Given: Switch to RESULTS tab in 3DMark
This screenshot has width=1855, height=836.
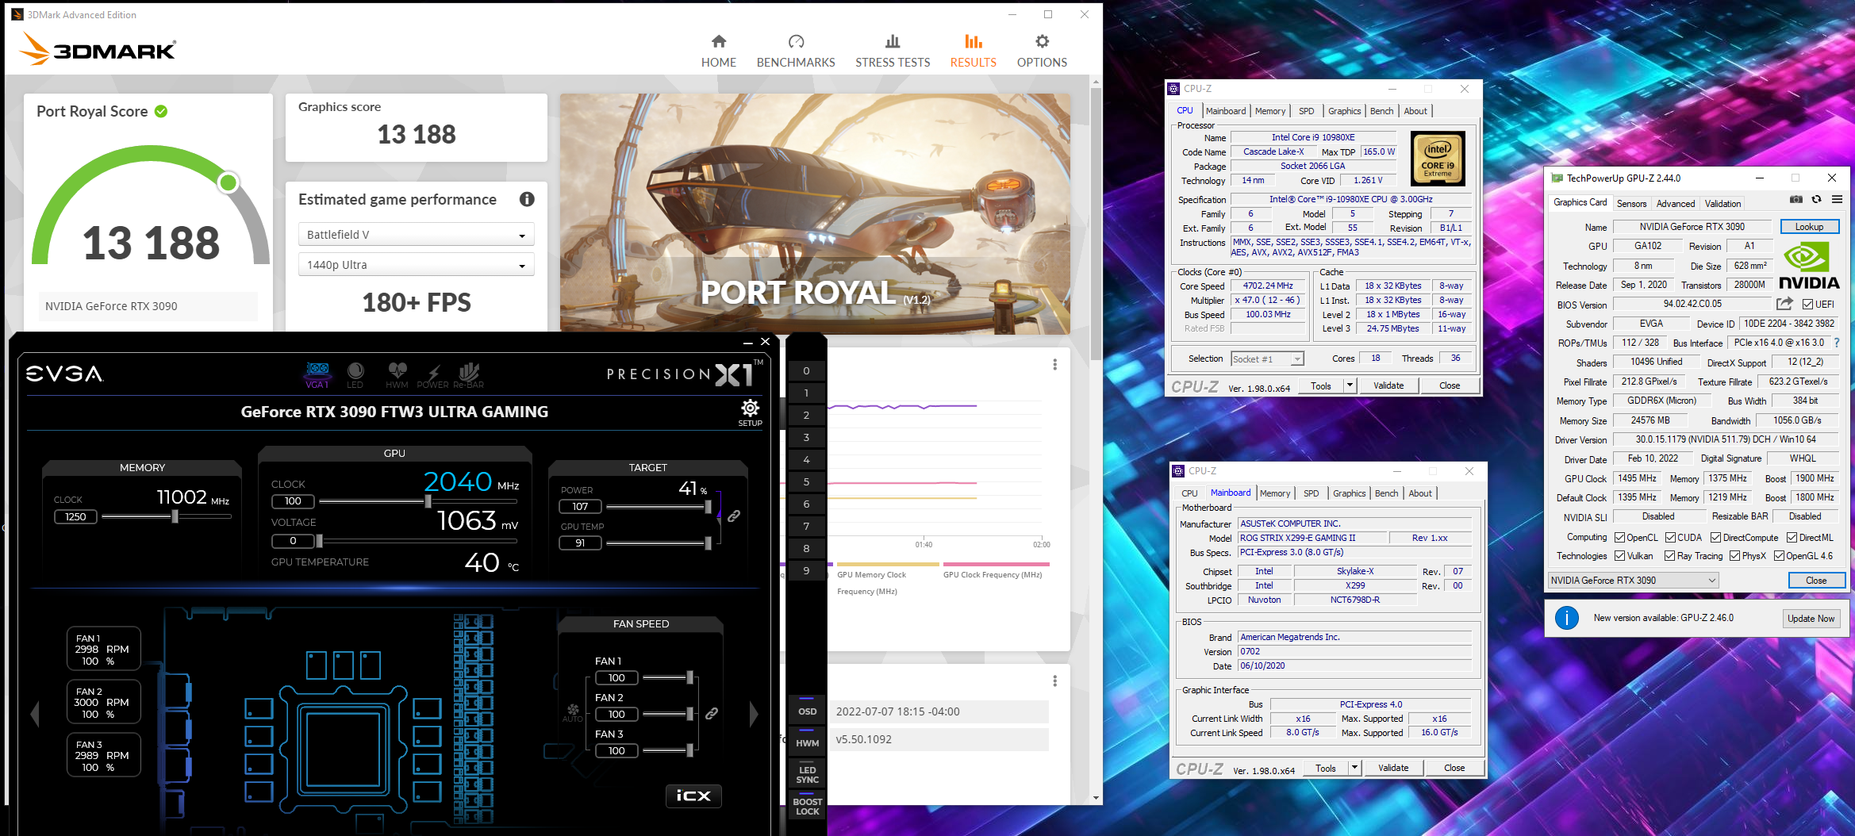Looking at the screenshot, I should click(973, 52).
